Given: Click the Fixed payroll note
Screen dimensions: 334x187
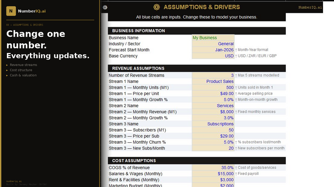Looking at the screenshot, I should pos(247,174).
